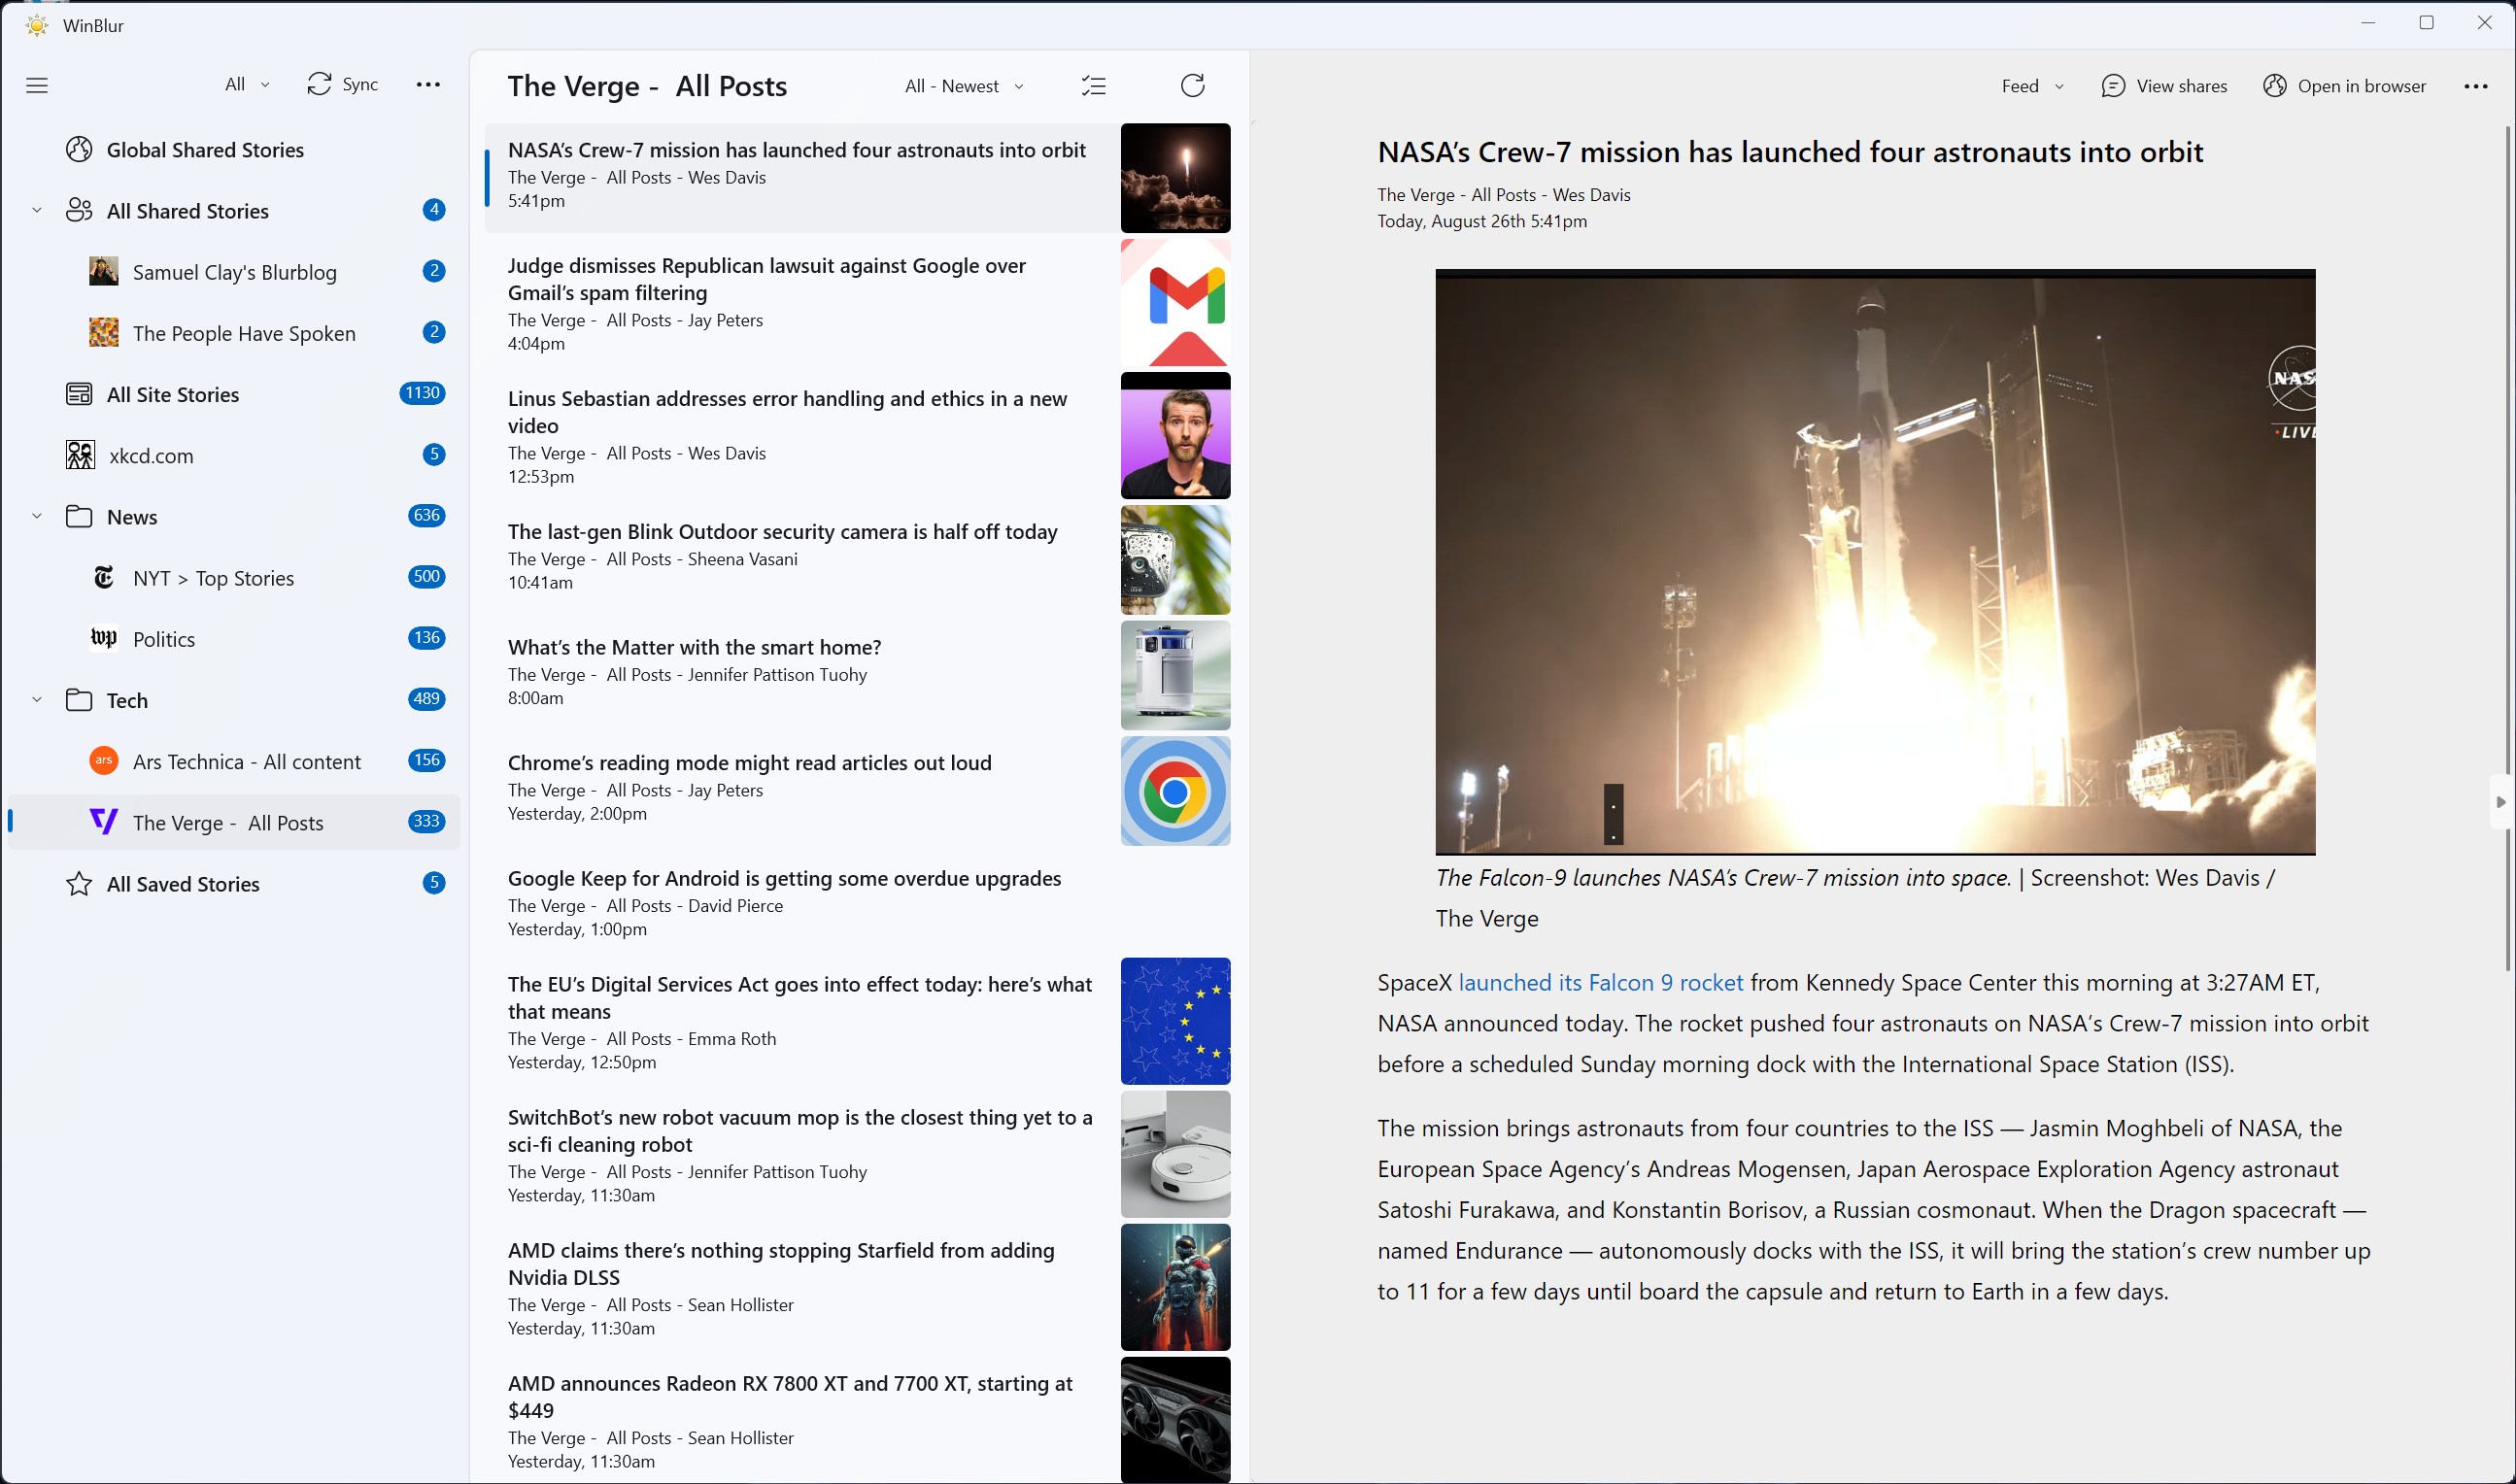Open the Chrome reading mode story thumbnail
This screenshot has height=1484, width=2516.
click(1175, 791)
